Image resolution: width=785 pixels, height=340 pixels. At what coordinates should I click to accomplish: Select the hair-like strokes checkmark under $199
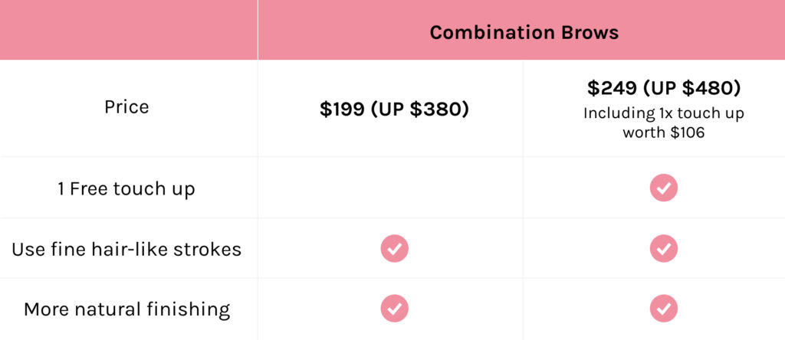395,249
